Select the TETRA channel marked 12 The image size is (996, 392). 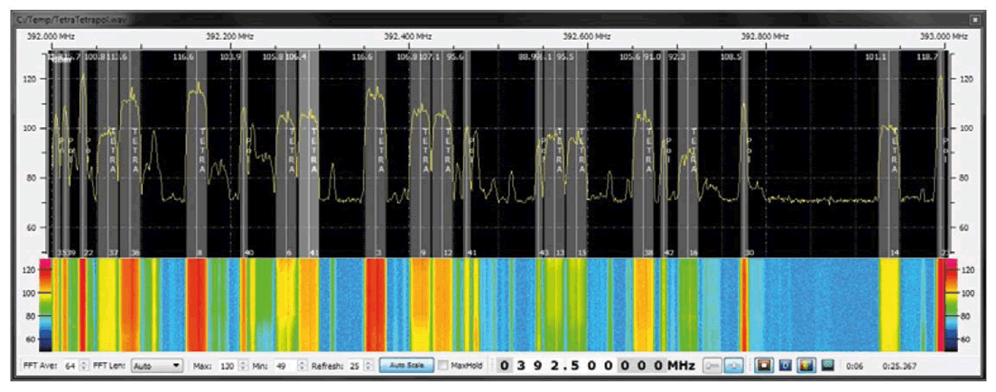point(443,154)
